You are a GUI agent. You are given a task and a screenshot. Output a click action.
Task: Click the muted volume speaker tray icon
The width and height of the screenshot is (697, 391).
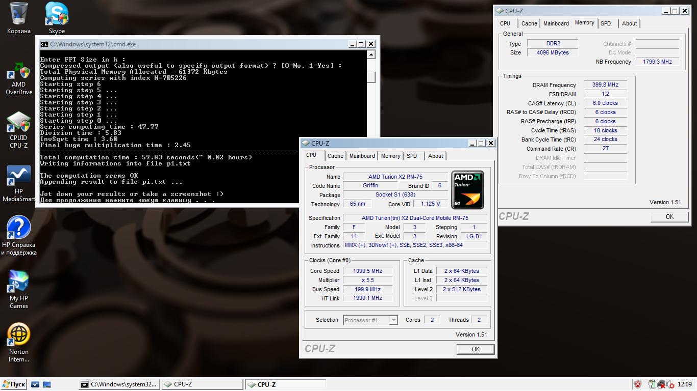[670, 384]
